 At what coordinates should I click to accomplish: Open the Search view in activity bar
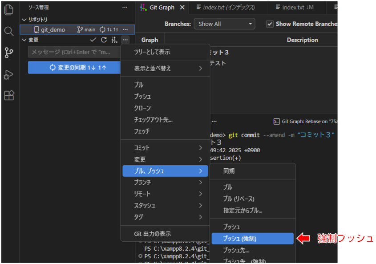[x=8, y=31]
